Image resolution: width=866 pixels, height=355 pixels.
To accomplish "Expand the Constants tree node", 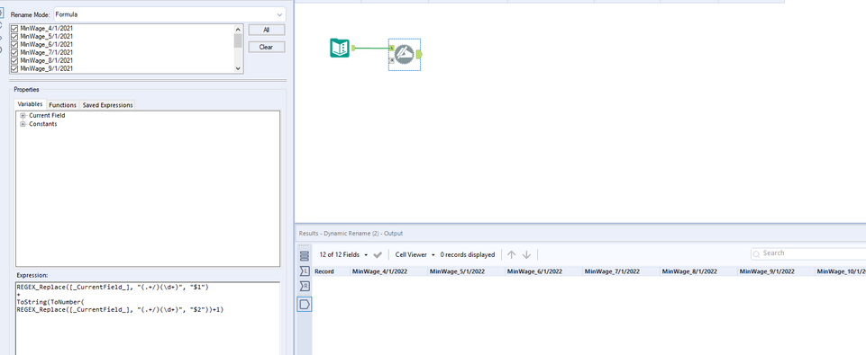I will pos(23,124).
